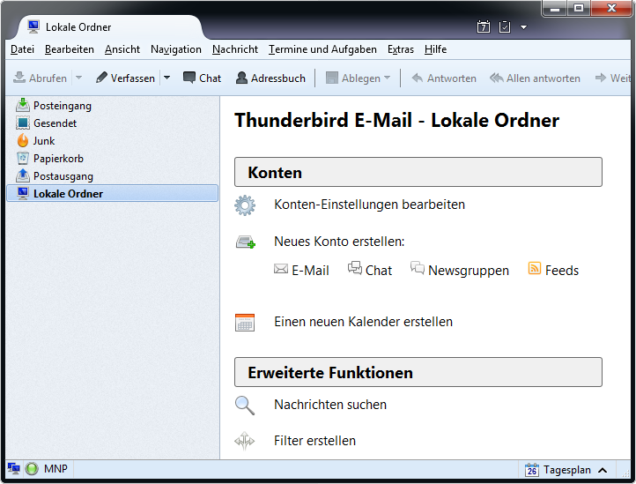The height and width of the screenshot is (484, 636).
Task: Open the Chat toolbar button
Action: (x=202, y=78)
